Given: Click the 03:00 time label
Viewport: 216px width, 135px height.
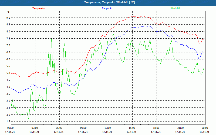Looking at the screenshot, I should (x=35, y=128).
